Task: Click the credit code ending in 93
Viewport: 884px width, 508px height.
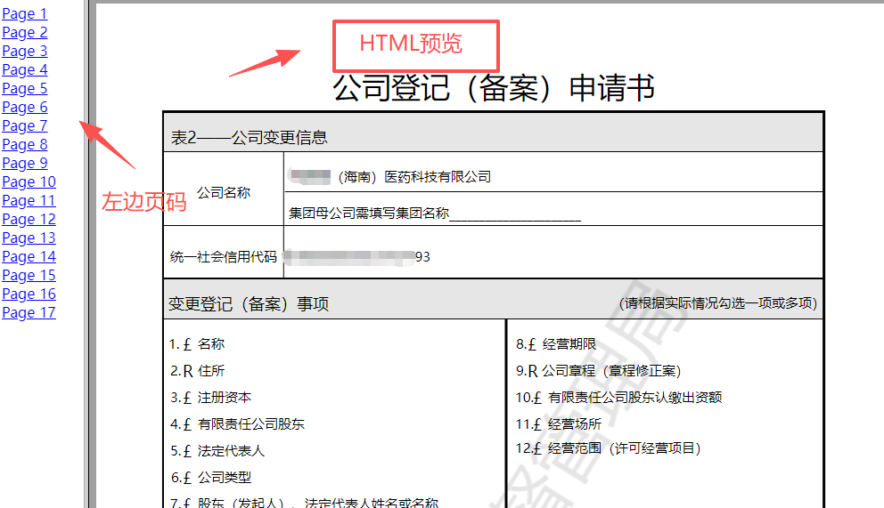Action: (x=357, y=257)
